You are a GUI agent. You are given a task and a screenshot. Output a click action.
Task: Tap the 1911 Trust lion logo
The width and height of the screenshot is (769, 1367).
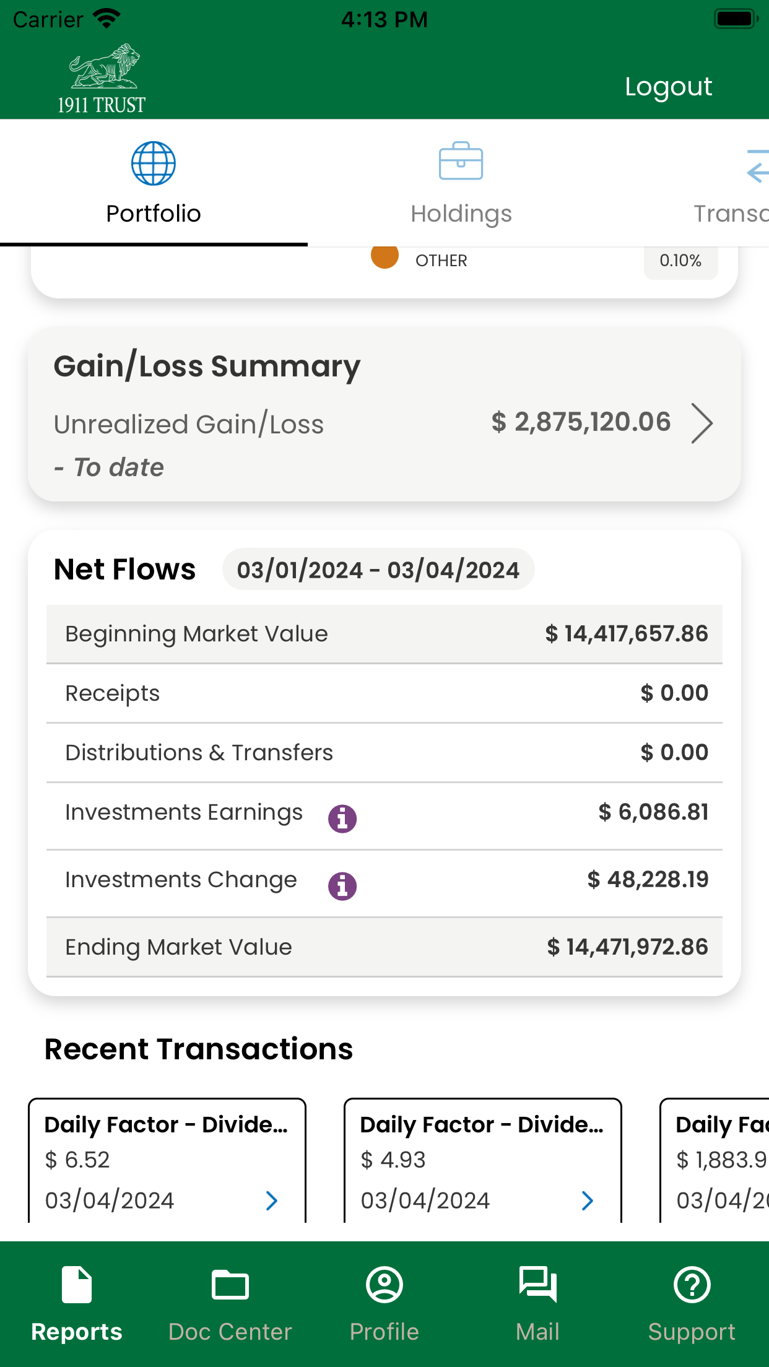pyautogui.click(x=102, y=79)
